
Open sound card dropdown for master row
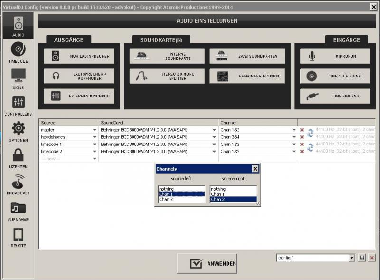click(214, 130)
